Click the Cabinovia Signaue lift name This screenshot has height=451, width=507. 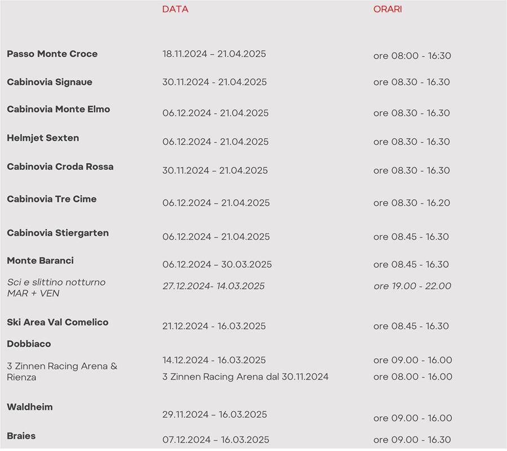point(50,82)
